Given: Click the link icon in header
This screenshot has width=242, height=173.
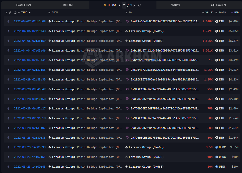Looking at the screenshot, I should [10, 13].
